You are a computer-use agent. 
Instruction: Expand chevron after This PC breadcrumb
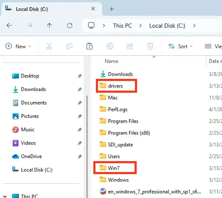[140, 26]
